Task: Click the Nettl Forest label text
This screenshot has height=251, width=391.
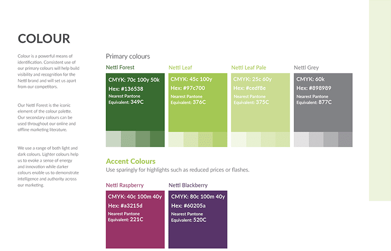Action: point(120,67)
